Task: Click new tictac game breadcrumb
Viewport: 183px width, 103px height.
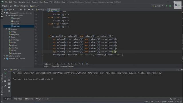Action: click(21, 6)
